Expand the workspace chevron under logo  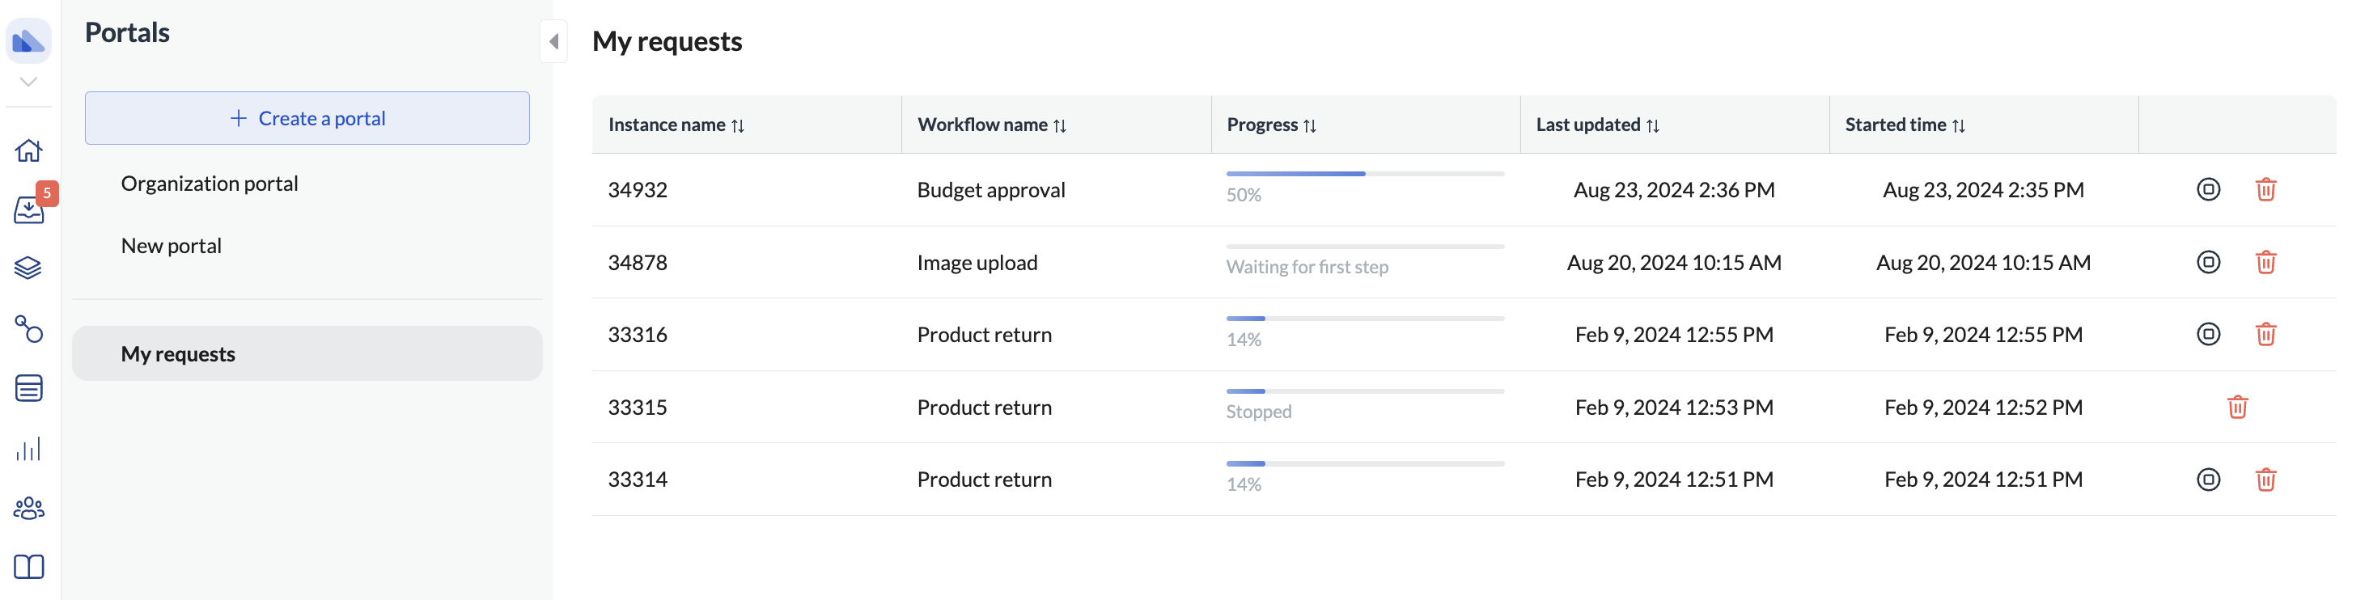click(28, 82)
